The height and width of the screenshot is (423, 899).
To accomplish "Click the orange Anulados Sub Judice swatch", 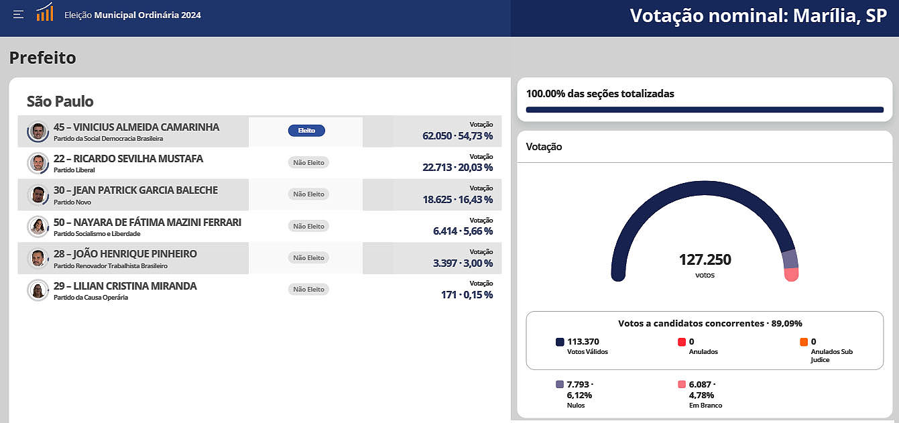I will [x=804, y=342].
